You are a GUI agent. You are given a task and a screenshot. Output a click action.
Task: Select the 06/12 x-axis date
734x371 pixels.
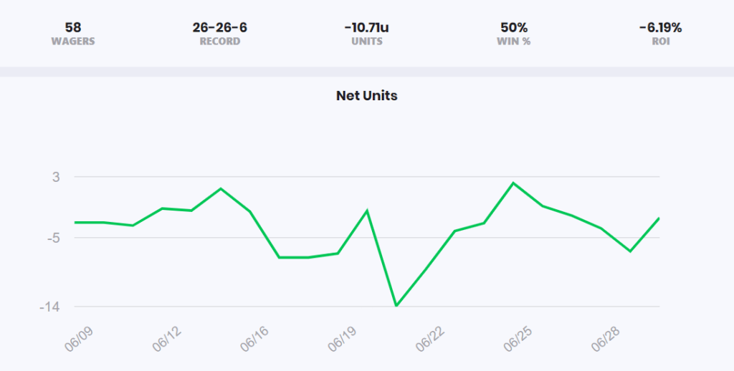click(x=168, y=335)
